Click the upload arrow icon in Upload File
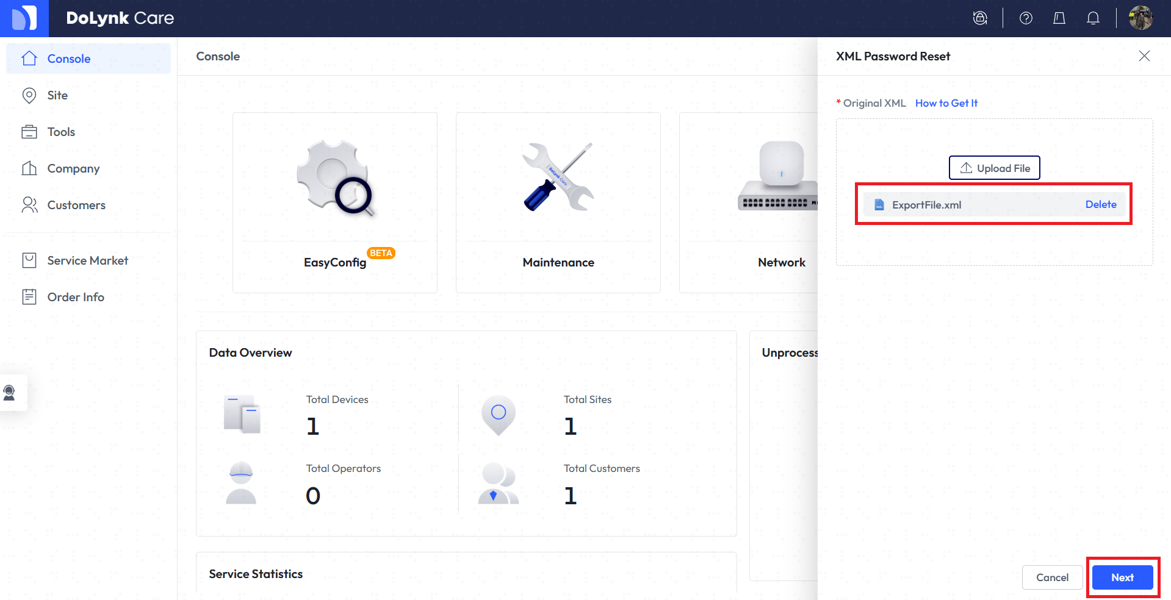Screen dimensions: 1171x600 (967, 168)
